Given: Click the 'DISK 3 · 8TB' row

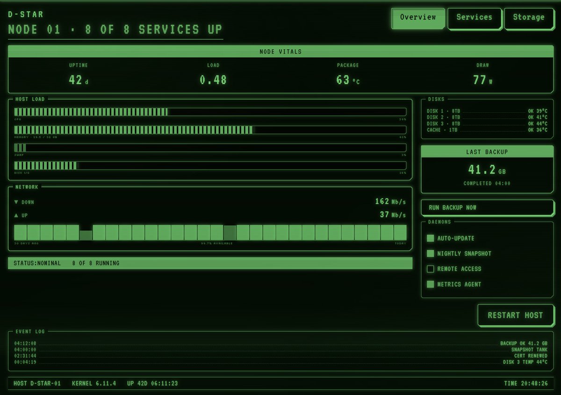Looking at the screenshot, I should (487, 124).
